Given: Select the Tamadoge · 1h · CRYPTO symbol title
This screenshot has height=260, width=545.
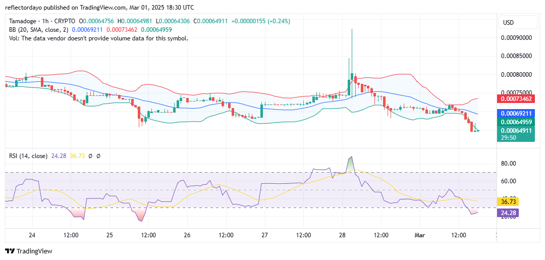Looking at the screenshot, I should [x=41, y=21].
